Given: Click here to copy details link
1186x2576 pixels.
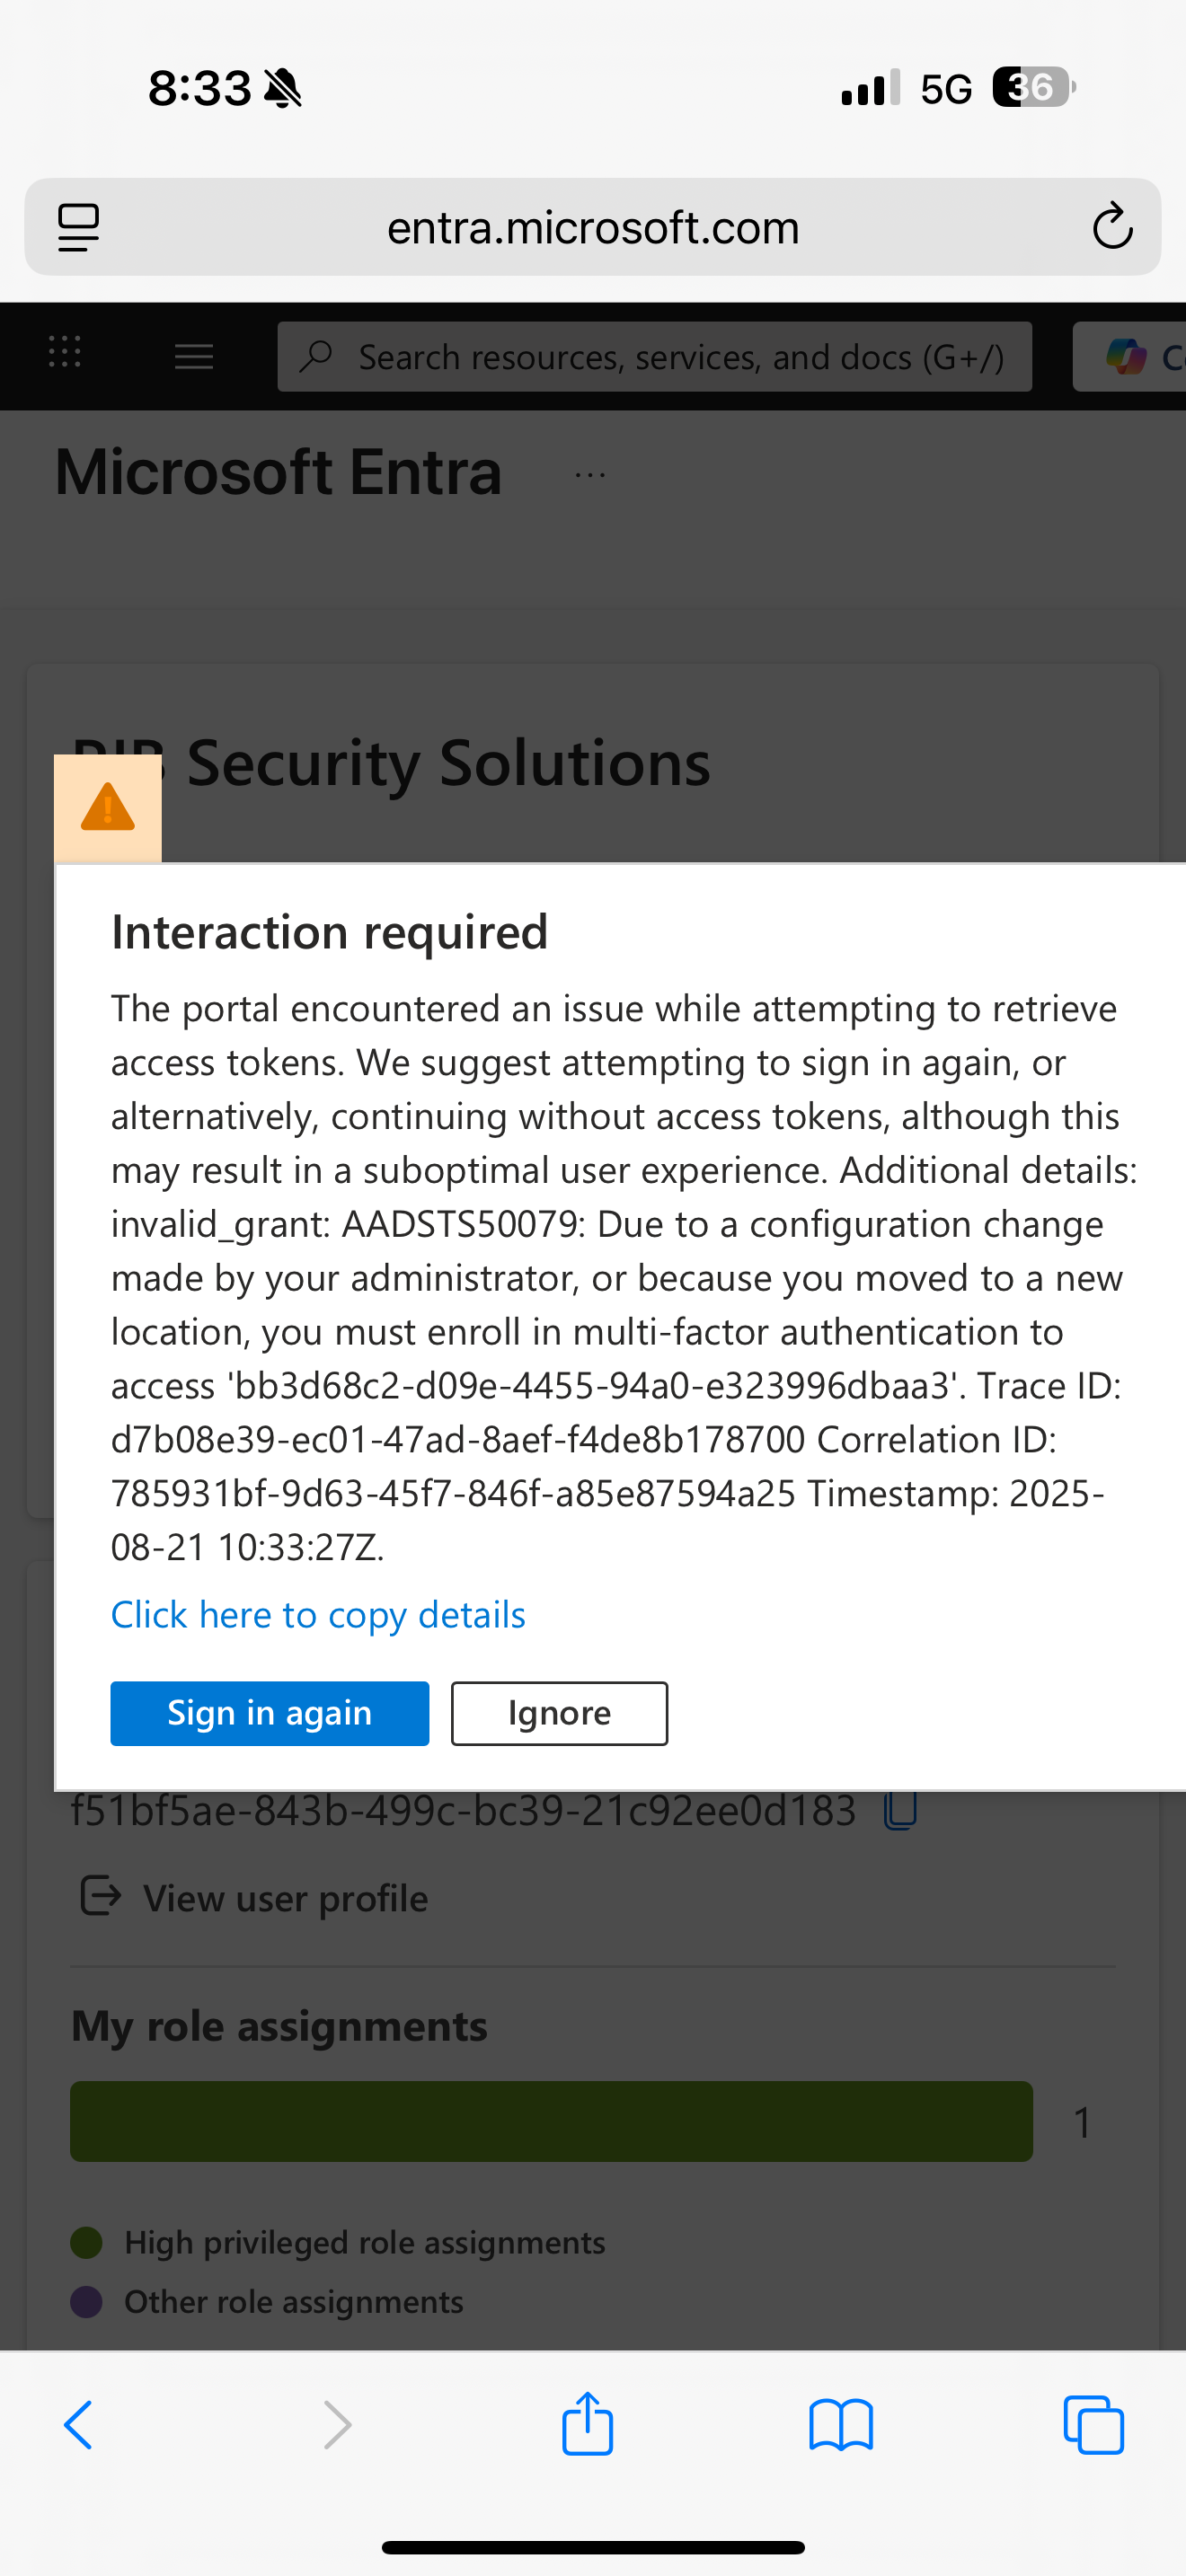Looking at the screenshot, I should click(318, 1614).
